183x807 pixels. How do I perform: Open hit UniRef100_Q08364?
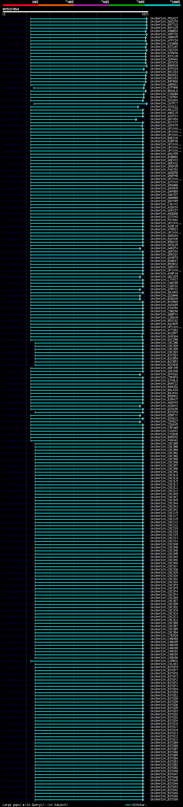click(164, 337)
